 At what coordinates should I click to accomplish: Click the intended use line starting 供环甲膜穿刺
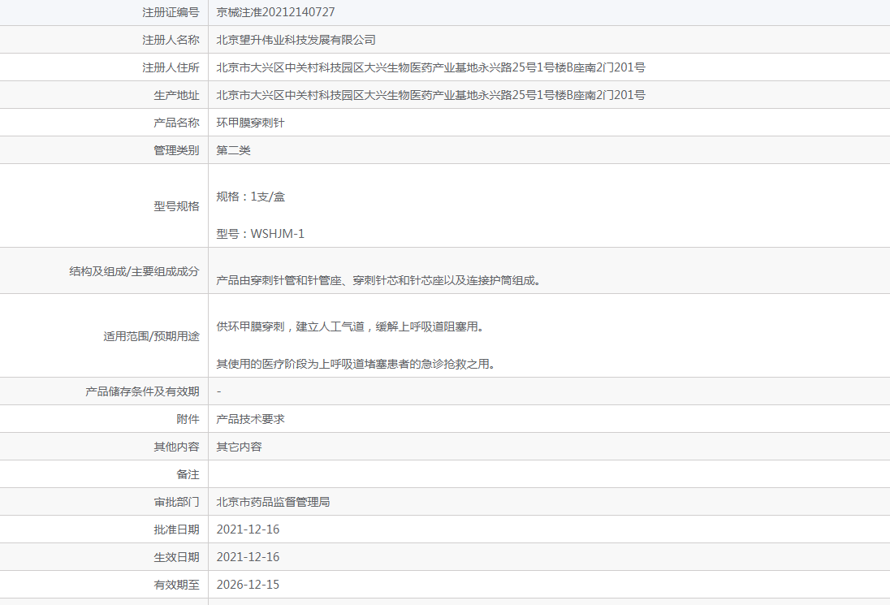pos(350,326)
